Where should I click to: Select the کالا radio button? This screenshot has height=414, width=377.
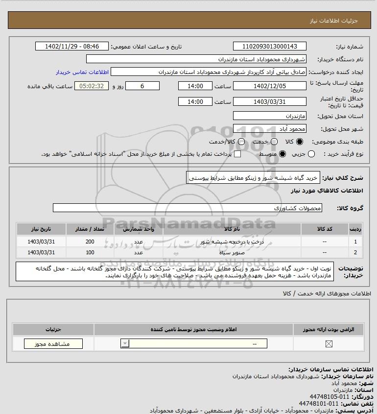pyautogui.click(x=300, y=142)
